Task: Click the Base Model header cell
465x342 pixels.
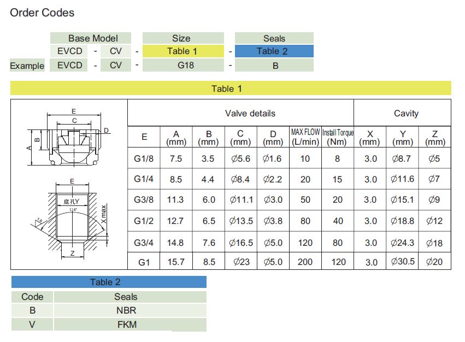Action: [92, 38]
